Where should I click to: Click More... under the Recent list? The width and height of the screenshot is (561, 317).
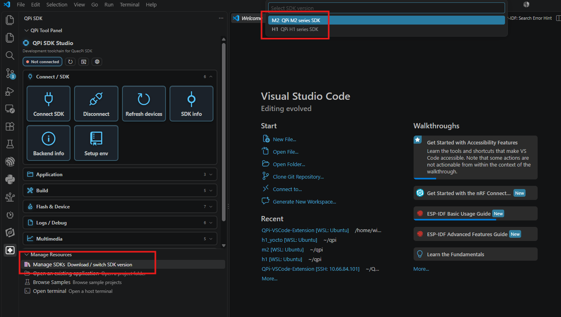click(269, 279)
